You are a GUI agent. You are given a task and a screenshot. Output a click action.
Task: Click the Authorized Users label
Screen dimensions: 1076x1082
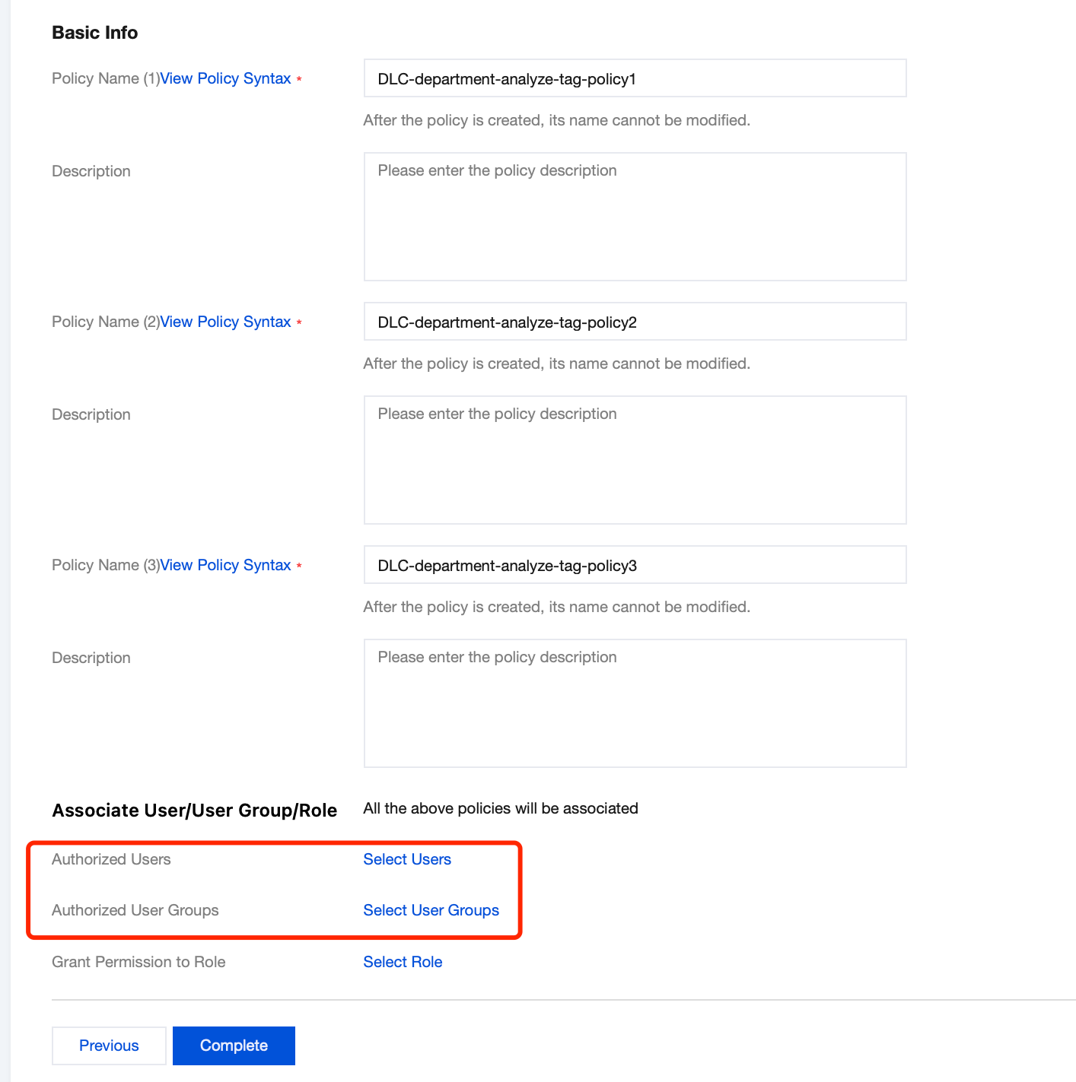[x=111, y=859]
